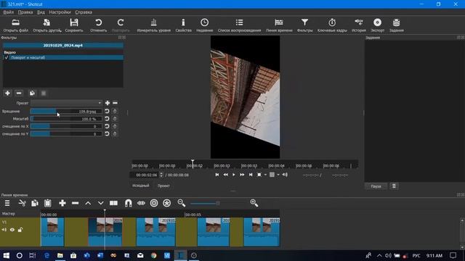The image size is (465, 261).
Task: Click fast forward in player
Action: (x=242, y=175)
